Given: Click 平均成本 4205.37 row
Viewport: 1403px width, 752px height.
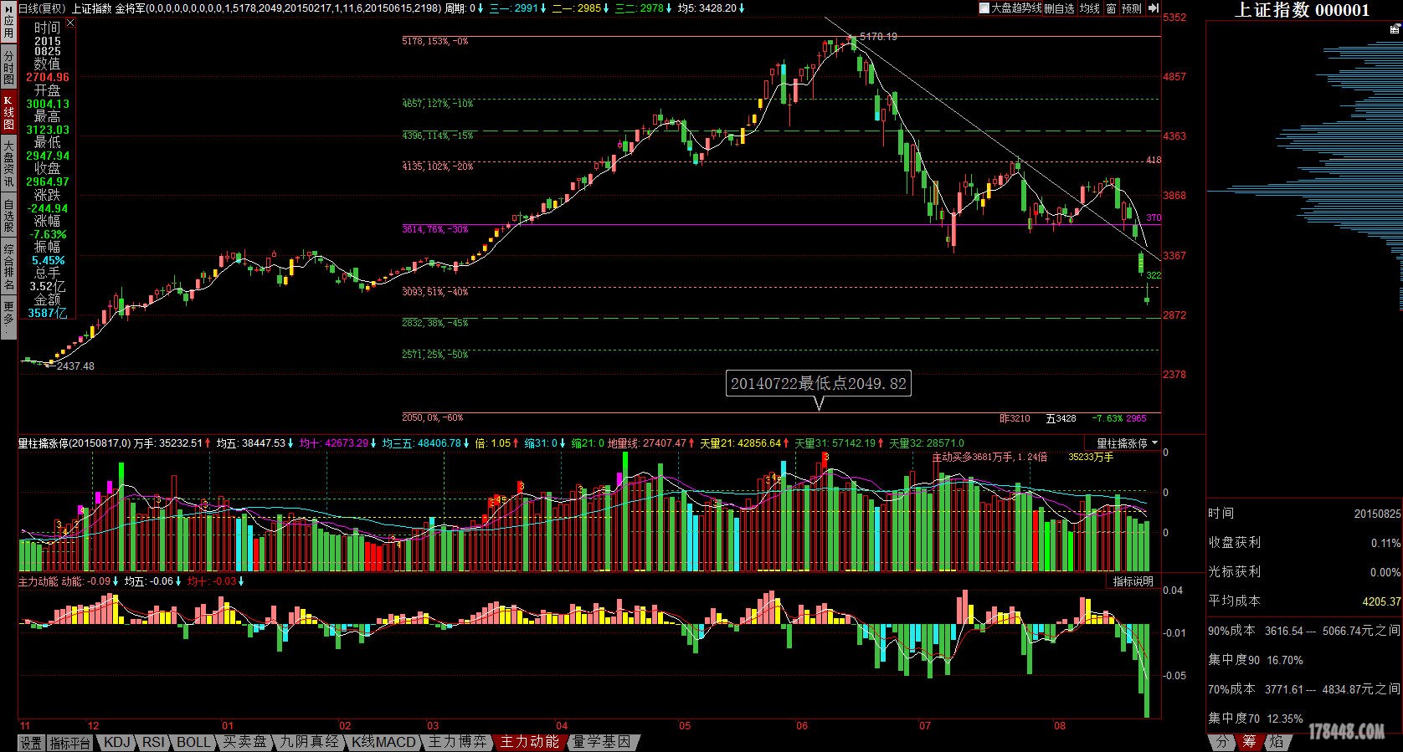Looking at the screenshot, I should click(x=1304, y=601).
